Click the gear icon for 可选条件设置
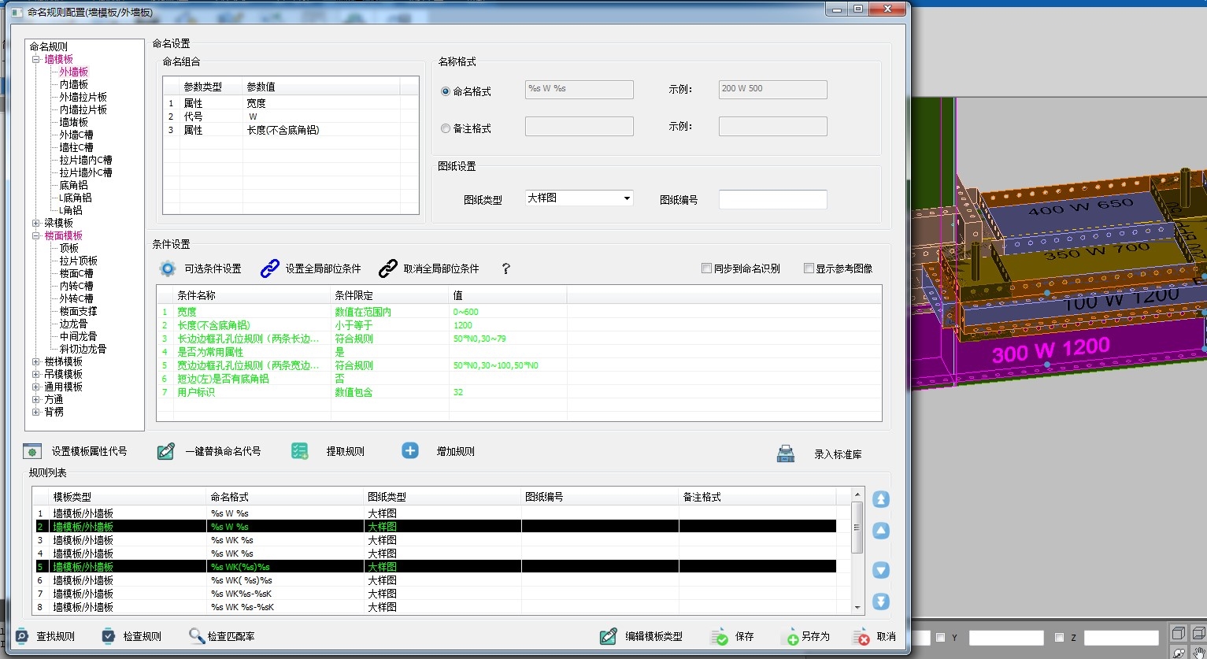 pos(168,268)
